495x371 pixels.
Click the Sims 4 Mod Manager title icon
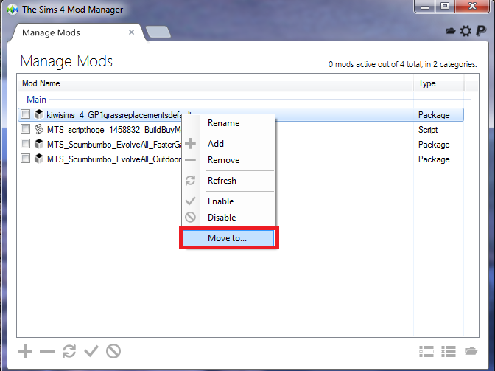13,10
